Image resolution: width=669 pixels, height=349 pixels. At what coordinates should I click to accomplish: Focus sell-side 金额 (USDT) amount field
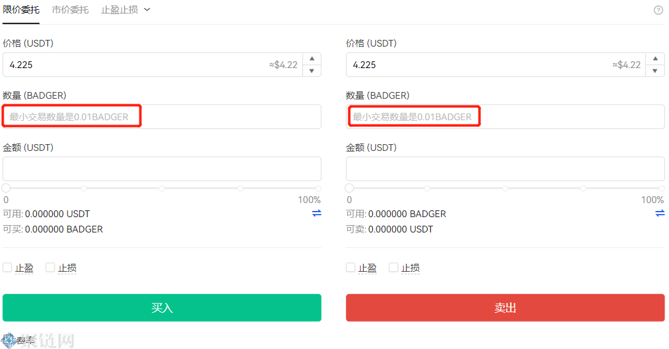505,169
